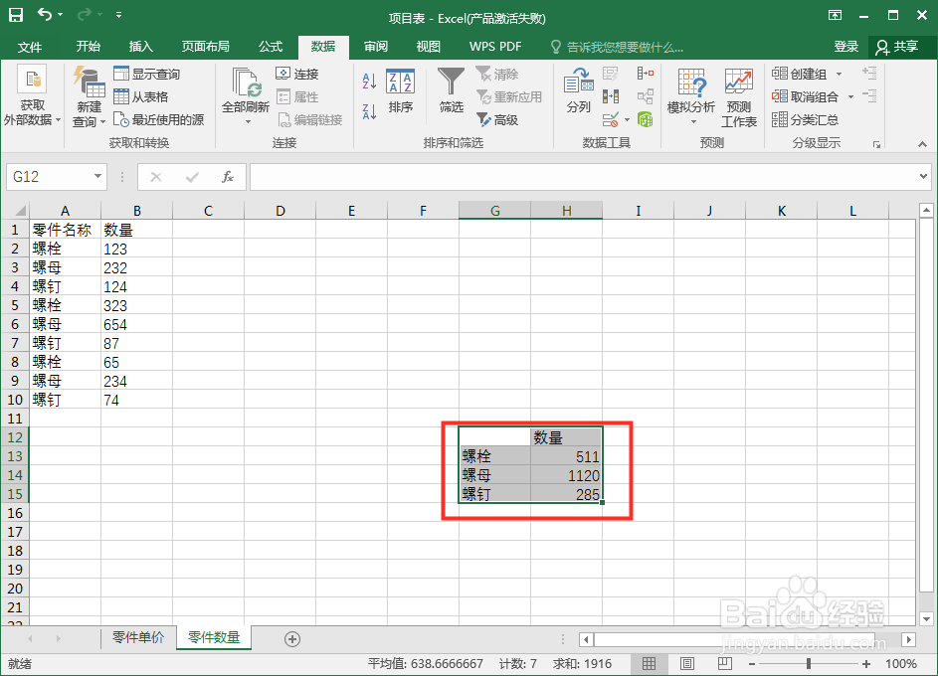Open Advanced filter options
938x676 pixels.
click(x=497, y=119)
